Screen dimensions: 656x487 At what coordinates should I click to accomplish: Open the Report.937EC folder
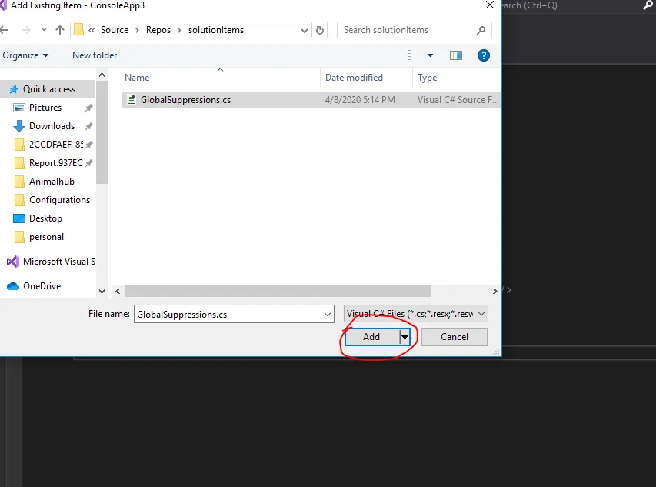tap(55, 163)
